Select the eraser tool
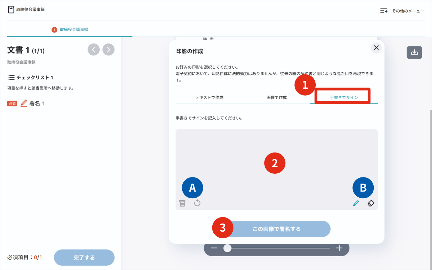432x270 pixels. [371, 203]
